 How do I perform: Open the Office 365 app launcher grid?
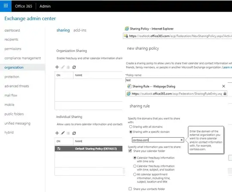[6, 6]
